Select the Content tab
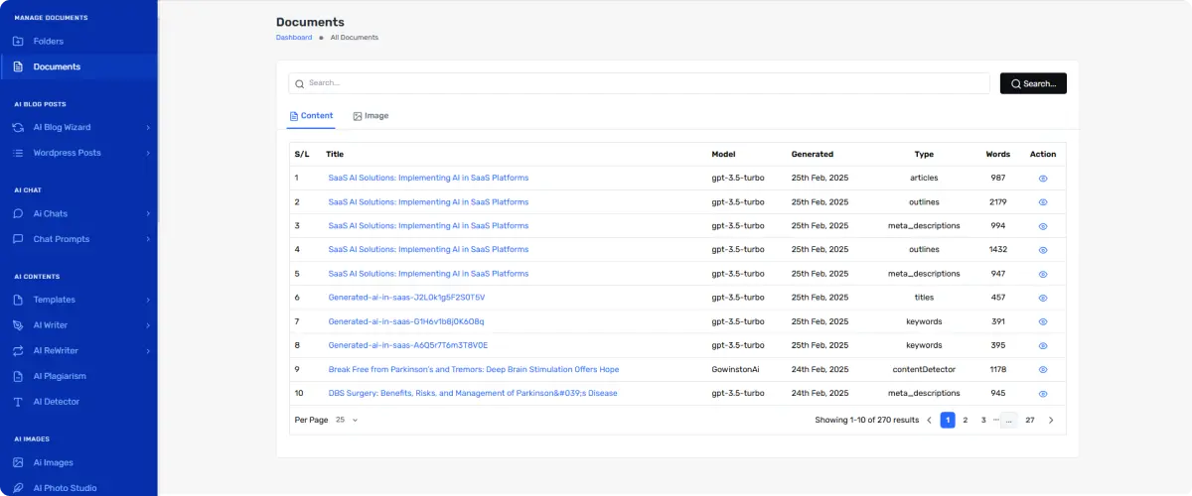Screen dimensions: 1192x496 tap(311, 116)
